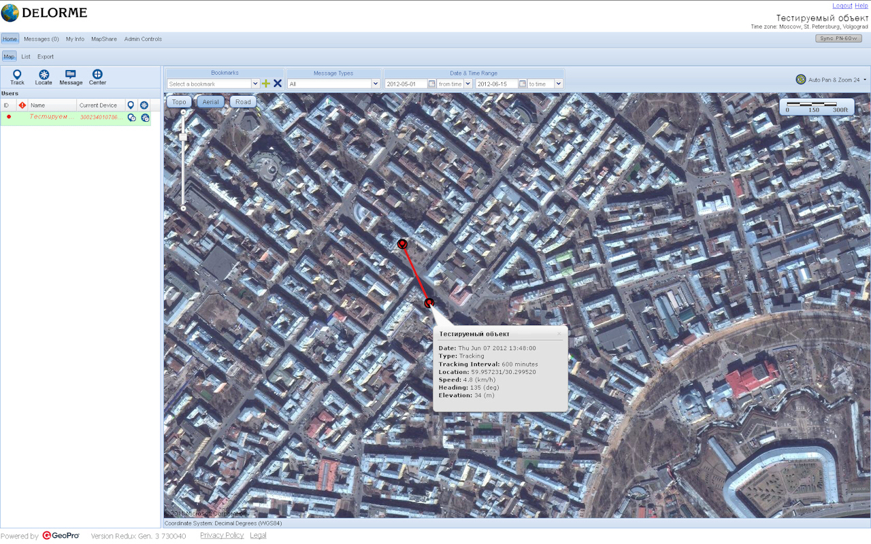Click the Name column header
The width and height of the screenshot is (871, 544).
(52, 105)
